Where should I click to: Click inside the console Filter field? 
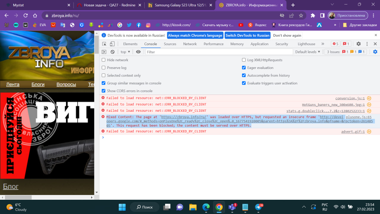click(x=219, y=52)
